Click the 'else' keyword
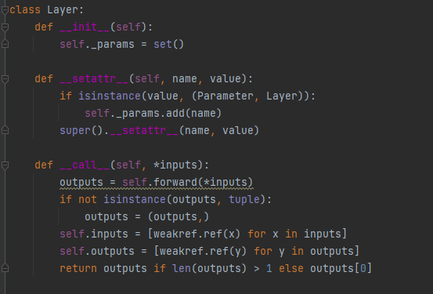The width and height of the screenshot is (433, 294). coord(291,269)
